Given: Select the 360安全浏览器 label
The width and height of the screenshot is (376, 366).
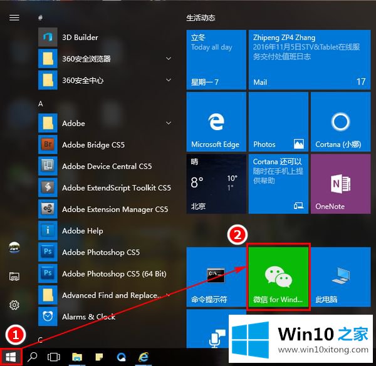Looking at the screenshot, I should [86, 59].
